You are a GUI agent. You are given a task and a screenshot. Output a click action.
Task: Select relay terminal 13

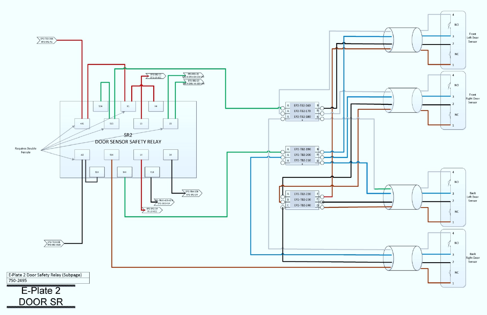[141, 123]
